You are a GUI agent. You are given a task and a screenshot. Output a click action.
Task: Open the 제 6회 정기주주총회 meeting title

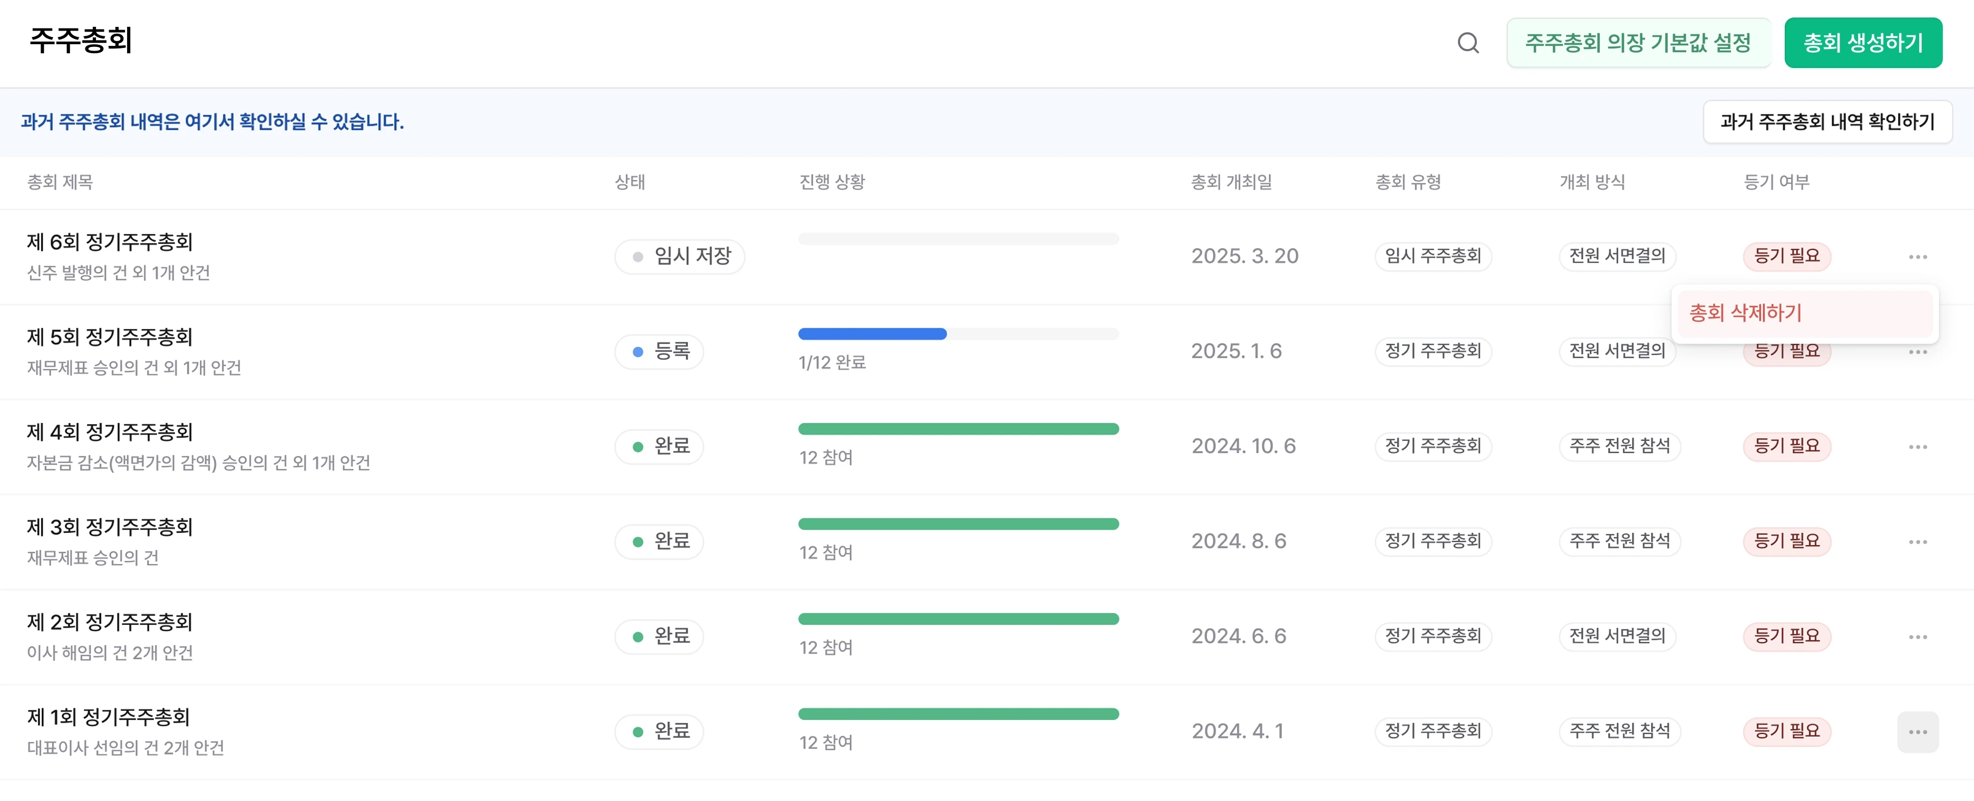pos(110,242)
